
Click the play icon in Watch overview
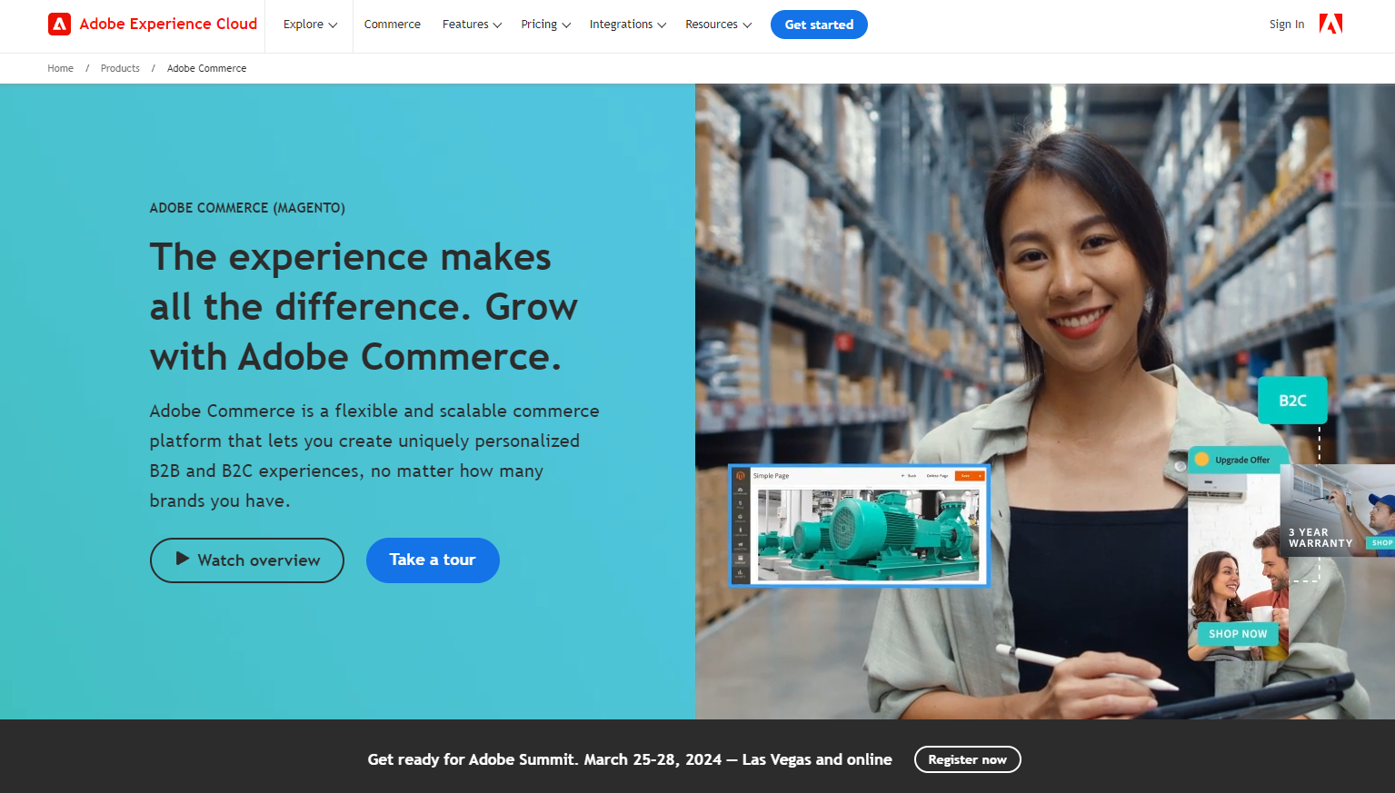(x=183, y=559)
